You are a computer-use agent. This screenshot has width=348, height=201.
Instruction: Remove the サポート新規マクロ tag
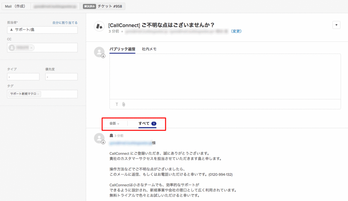click(38, 94)
